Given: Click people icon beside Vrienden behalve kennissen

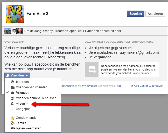Looking at the screenshot, I should click(x=12, y=98).
